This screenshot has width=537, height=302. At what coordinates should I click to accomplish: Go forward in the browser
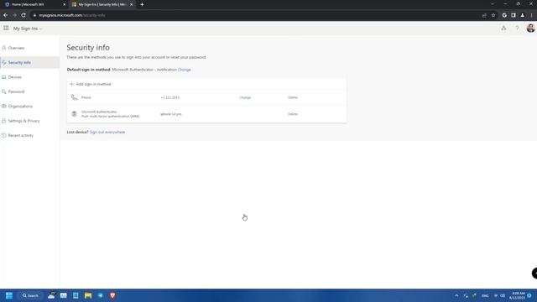[14, 15]
